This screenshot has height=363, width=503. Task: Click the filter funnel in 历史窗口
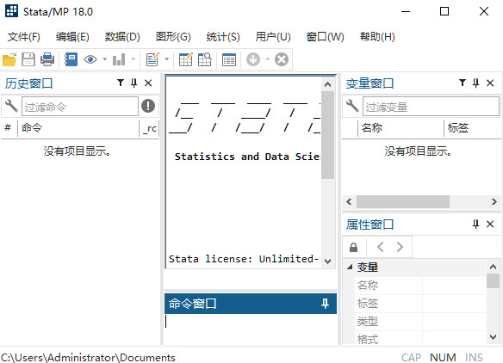coord(121,83)
